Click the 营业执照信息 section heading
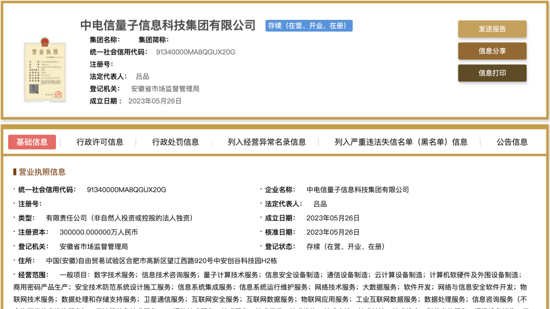Image resolution: width=550 pixels, height=309 pixels. pyautogui.click(x=42, y=172)
